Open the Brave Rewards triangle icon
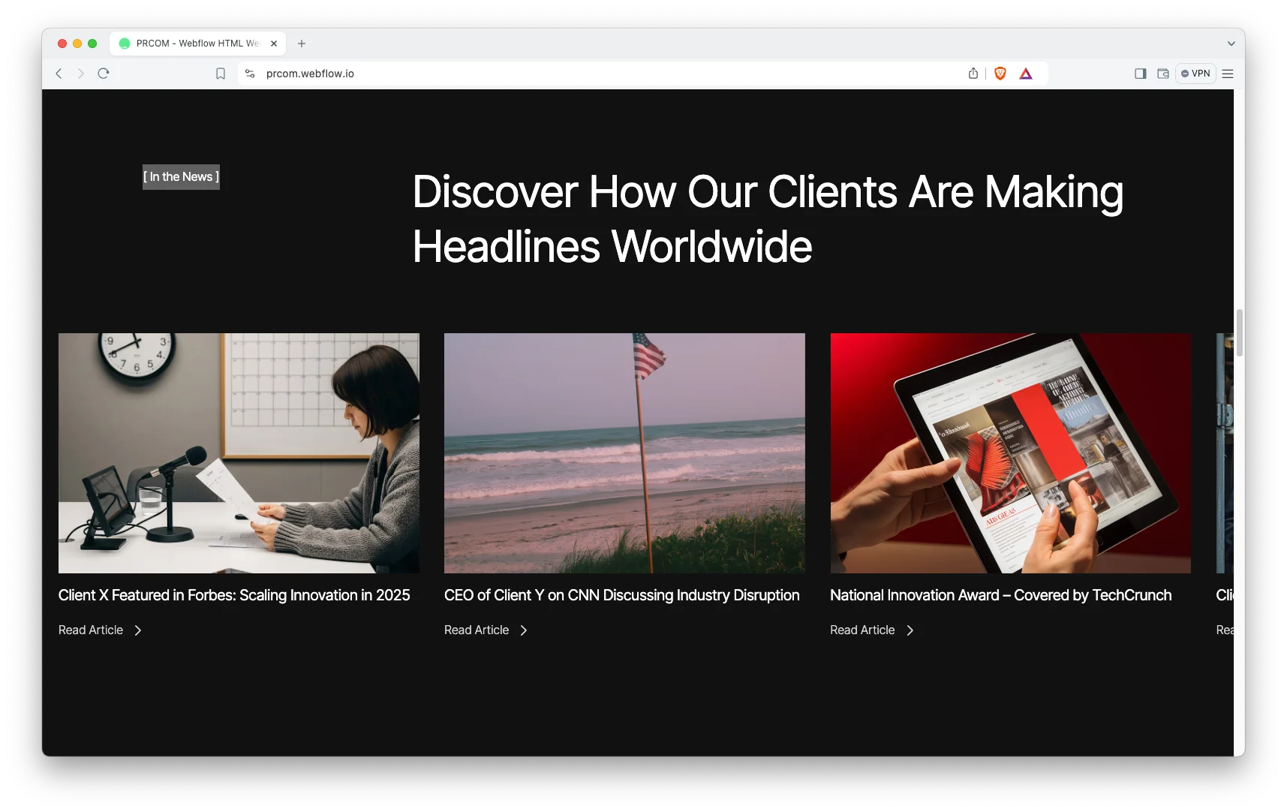Image resolution: width=1287 pixels, height=812 pixels. 1026,74
